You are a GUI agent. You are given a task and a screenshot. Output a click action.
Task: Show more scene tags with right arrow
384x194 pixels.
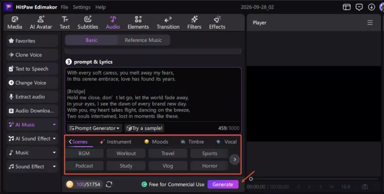pos(234,160)
